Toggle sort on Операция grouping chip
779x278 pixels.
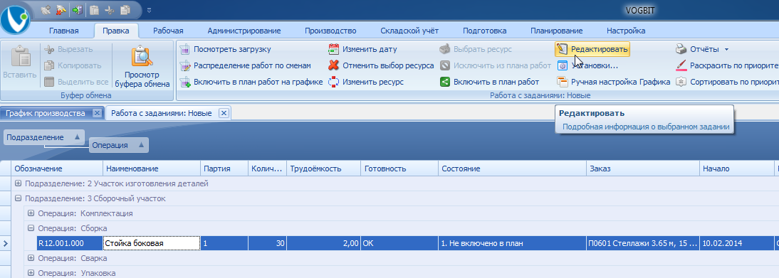[119, 146]
